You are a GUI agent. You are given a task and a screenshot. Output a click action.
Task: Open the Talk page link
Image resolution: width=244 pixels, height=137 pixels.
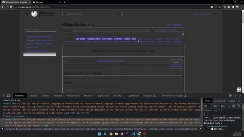click(x=75, y=30)
